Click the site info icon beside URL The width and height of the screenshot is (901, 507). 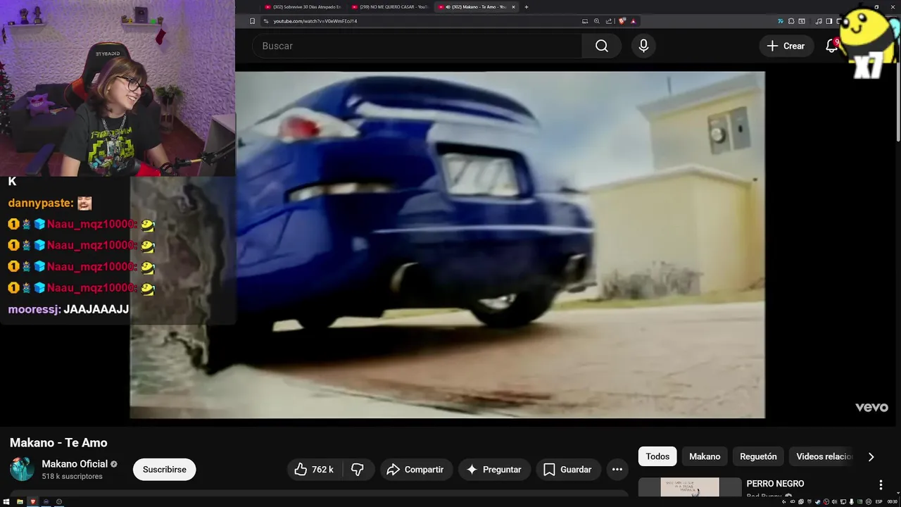(x=265, y=21)
